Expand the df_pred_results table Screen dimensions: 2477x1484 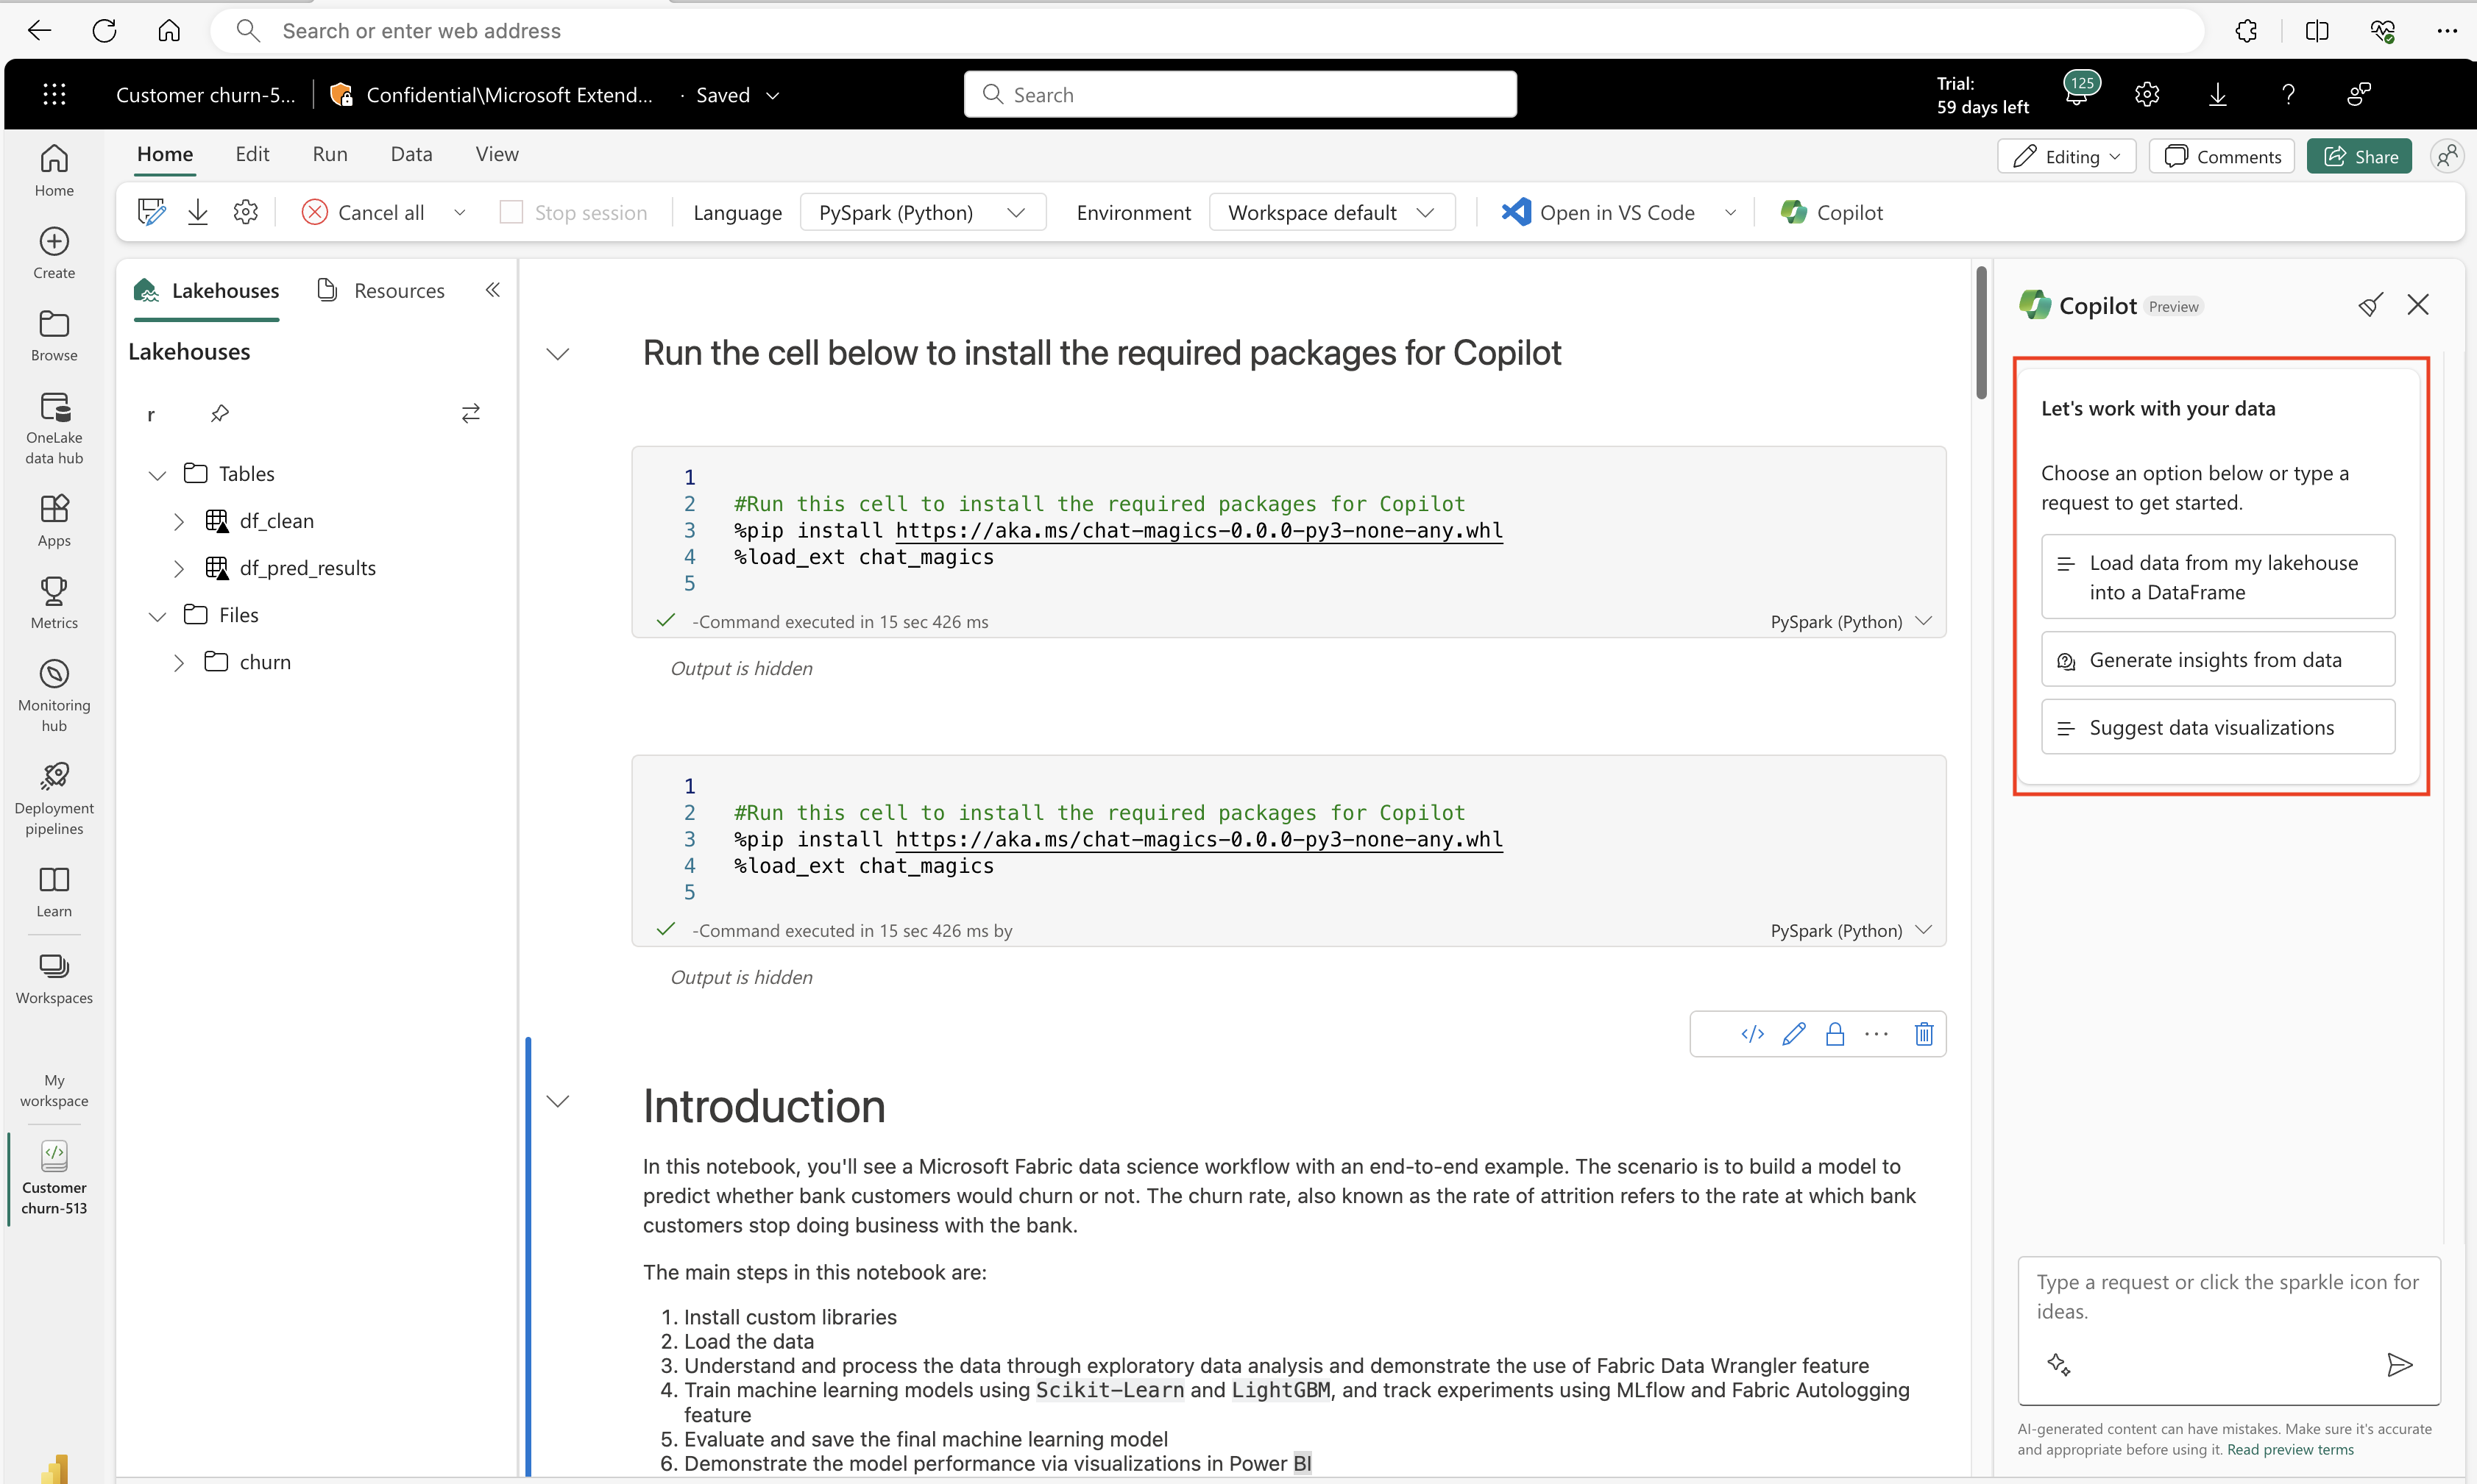point(179,568)
